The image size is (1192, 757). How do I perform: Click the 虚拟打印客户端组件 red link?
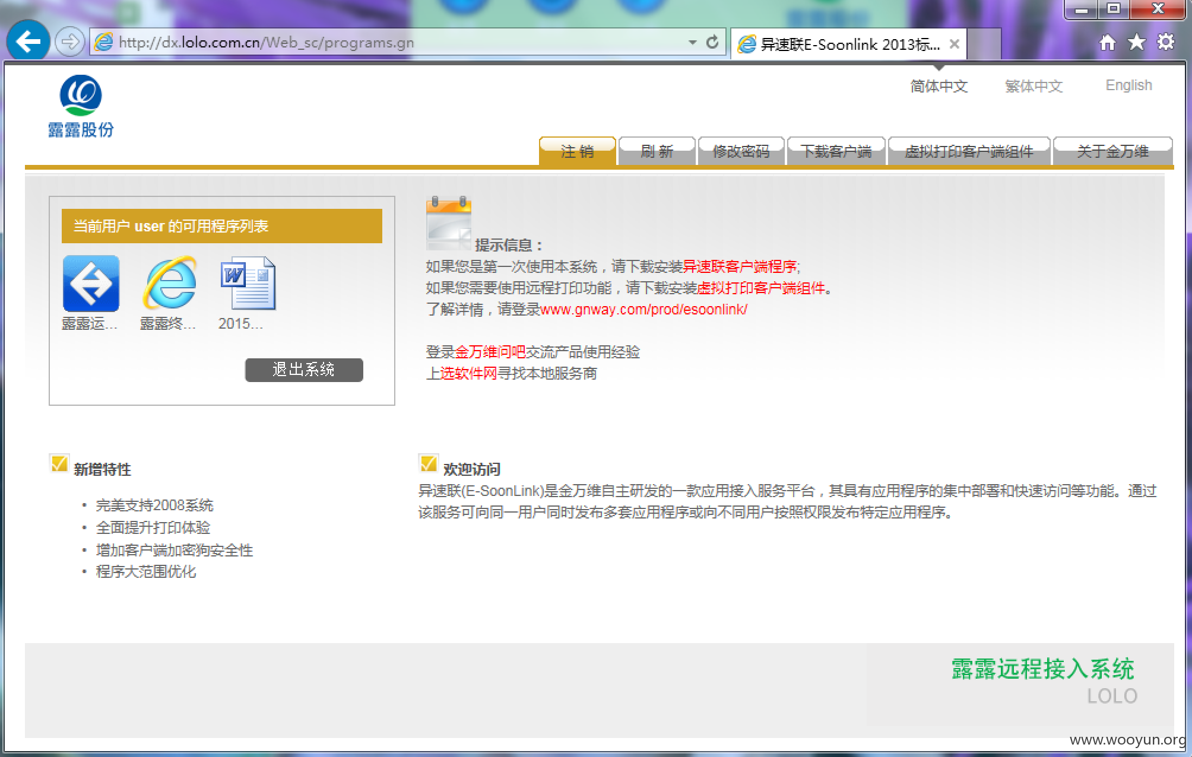[x=761, y=288]
